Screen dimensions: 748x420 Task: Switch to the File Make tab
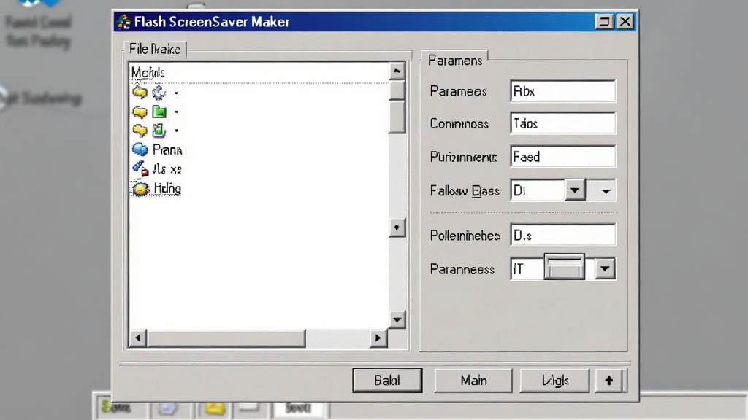155,49
